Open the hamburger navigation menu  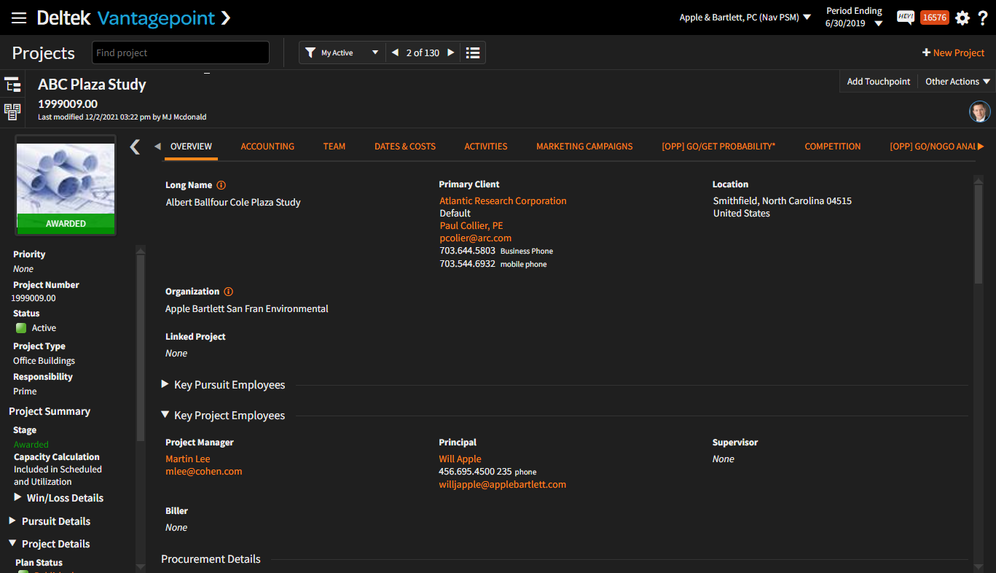[x=19, y=17]
